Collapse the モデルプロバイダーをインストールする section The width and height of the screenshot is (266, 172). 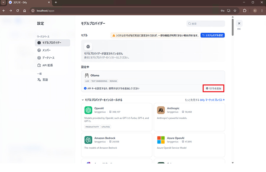pos(83,100)
